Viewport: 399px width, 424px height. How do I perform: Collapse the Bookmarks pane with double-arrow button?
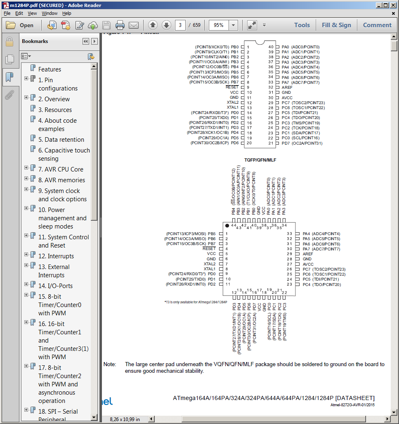pyautogui.click(x=85, y=41)
